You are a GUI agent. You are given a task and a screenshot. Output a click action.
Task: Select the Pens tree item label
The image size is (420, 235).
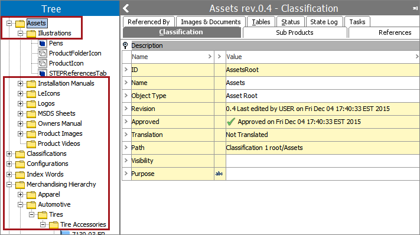tap(56, 43)
